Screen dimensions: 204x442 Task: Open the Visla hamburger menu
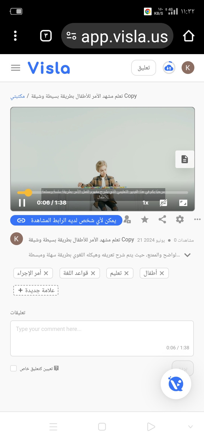coord(16,68)
